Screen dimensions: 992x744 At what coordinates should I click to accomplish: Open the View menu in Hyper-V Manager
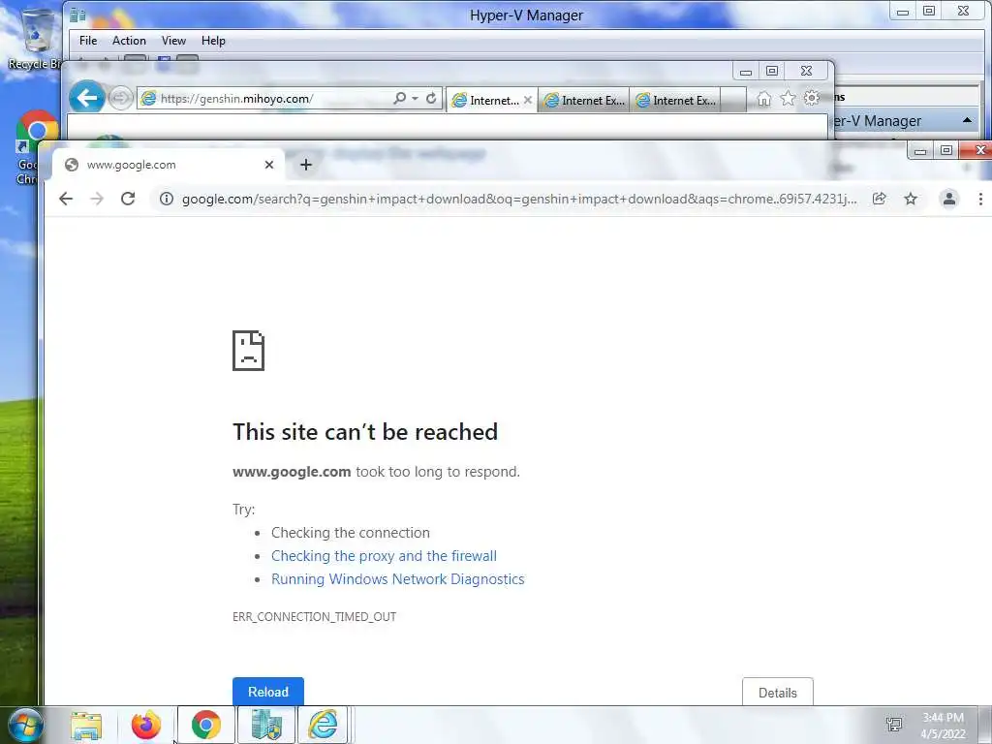(173, 41)
